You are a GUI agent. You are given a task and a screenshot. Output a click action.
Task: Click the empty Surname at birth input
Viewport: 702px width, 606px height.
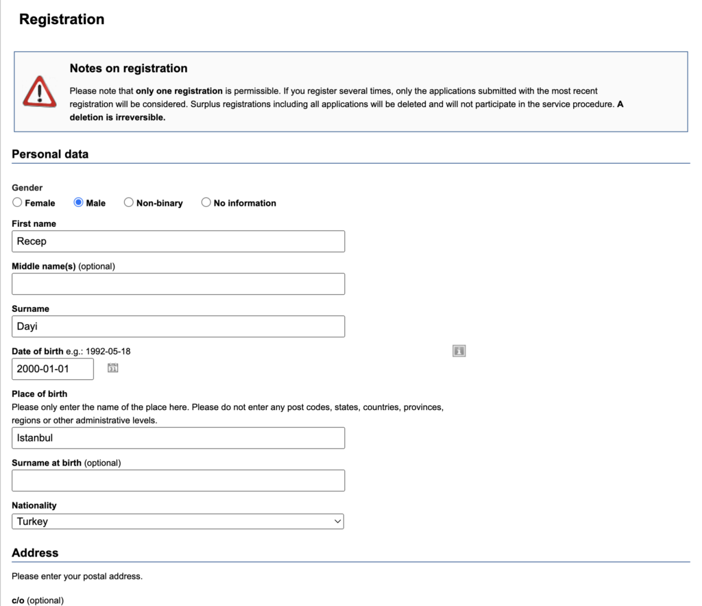pyautogui.click(x=178, y=480)
